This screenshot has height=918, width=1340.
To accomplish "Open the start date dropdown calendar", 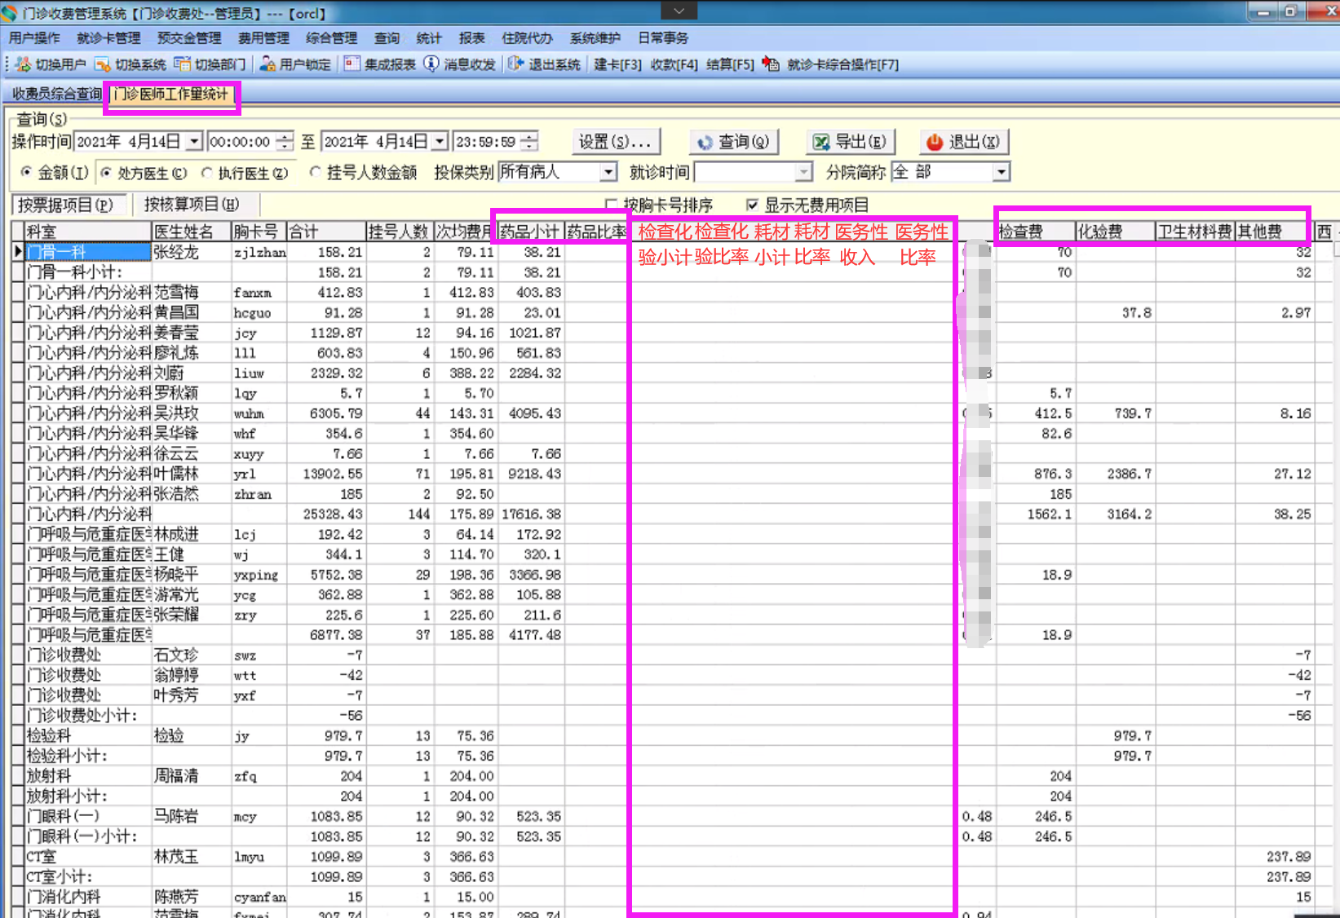I will pos(194,142).
